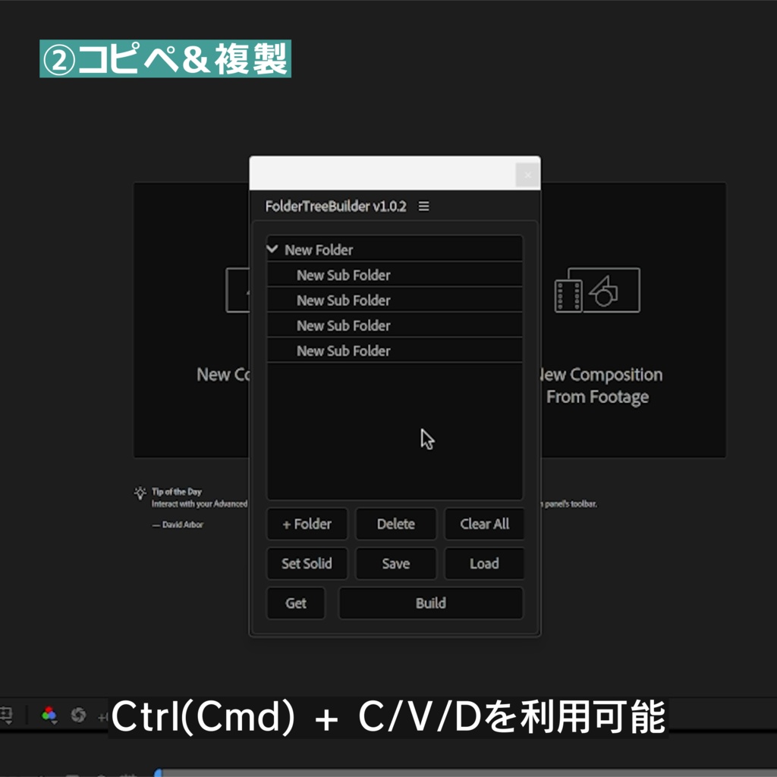Save the folder tree preset
Viewport: 777px width, 777px height.
click(396, 564)
